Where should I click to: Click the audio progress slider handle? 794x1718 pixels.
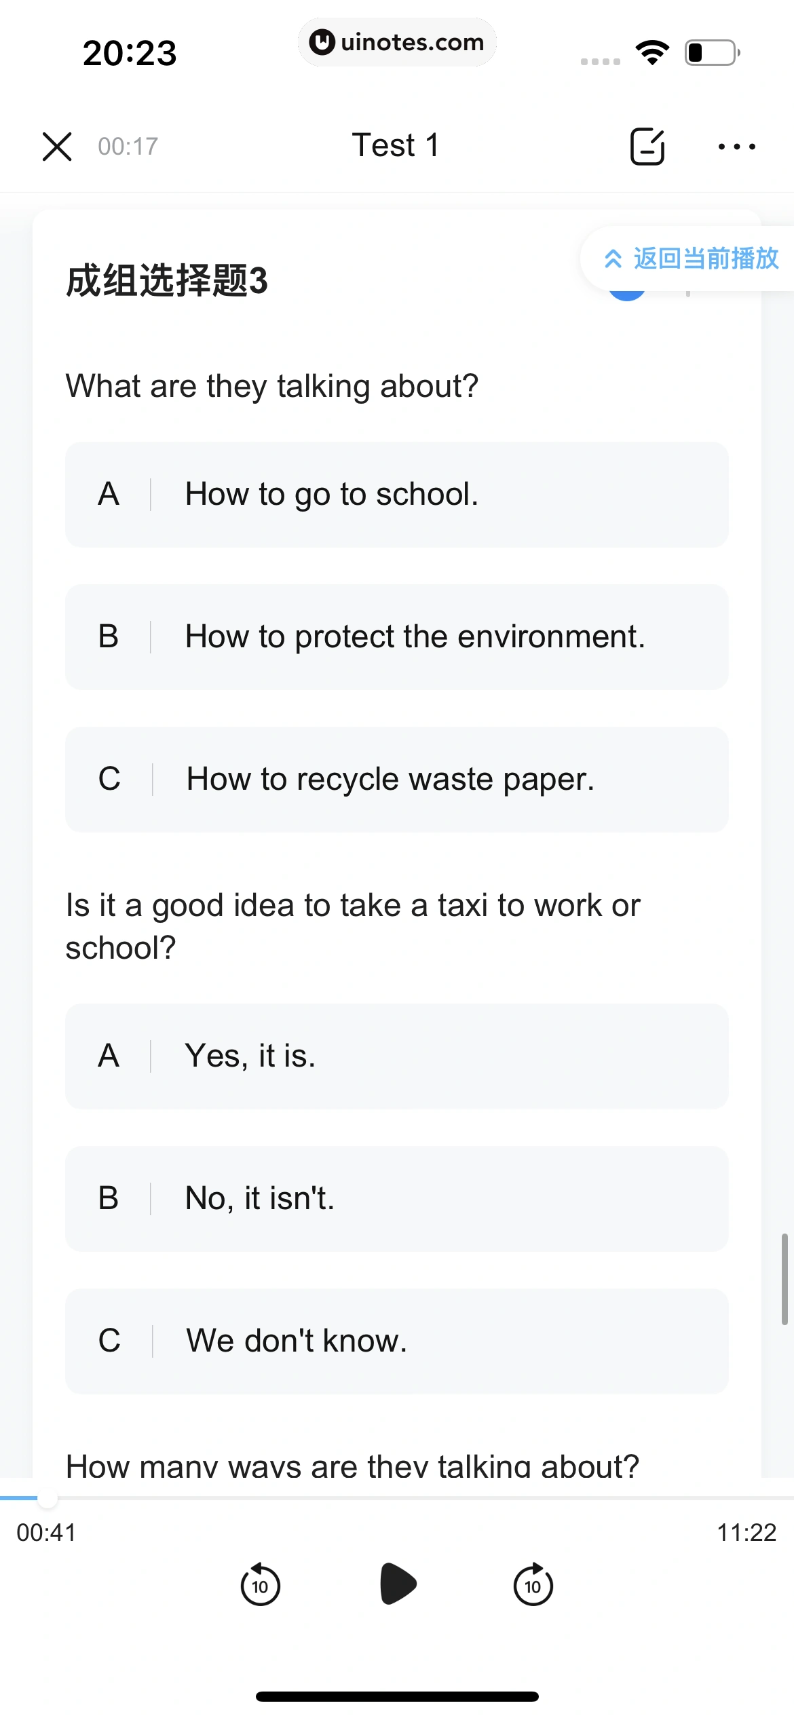point(47,1497)
